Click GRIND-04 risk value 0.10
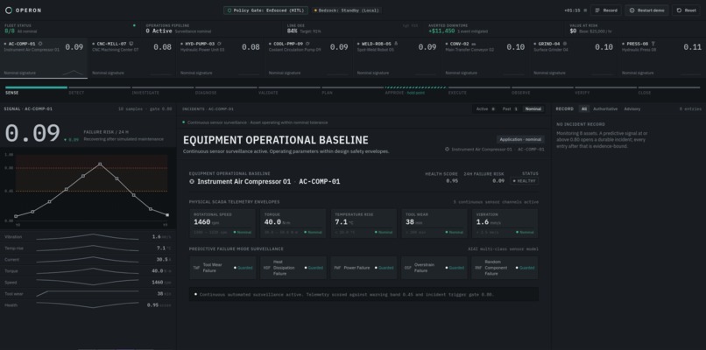706x350 pixels. click(604, 46)
